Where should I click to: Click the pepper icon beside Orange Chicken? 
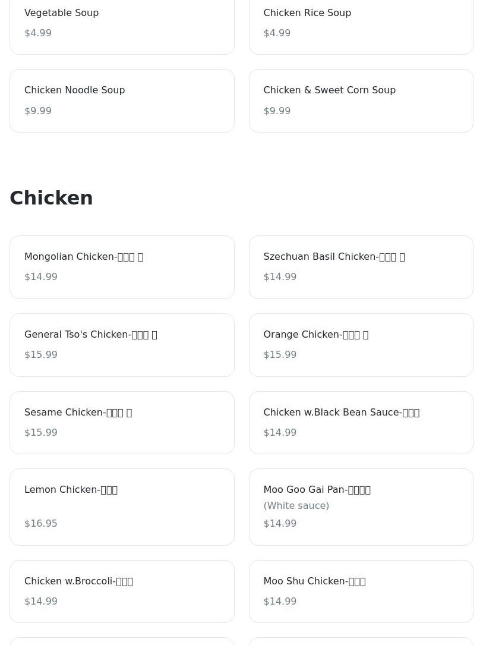(365, 335)
